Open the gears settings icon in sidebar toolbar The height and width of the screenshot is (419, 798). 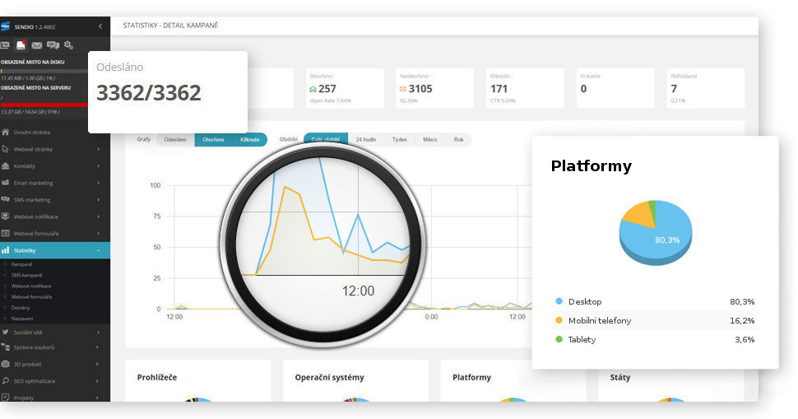(69, 45)
